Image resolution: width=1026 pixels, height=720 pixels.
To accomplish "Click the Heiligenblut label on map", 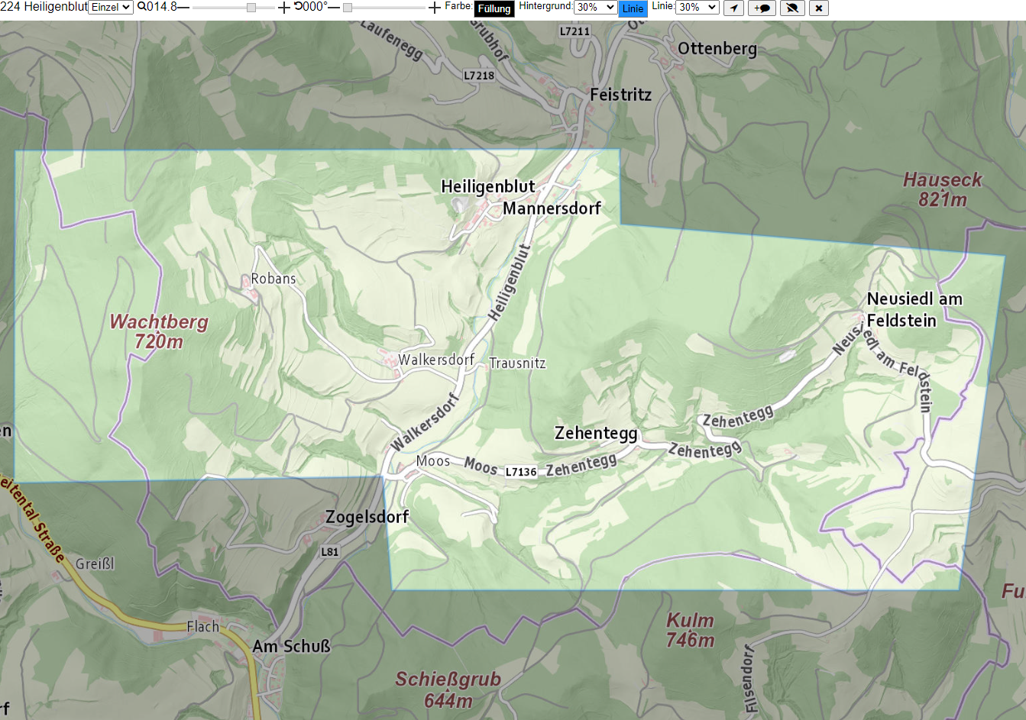I will pyautogui.click(x=488, y=186).
